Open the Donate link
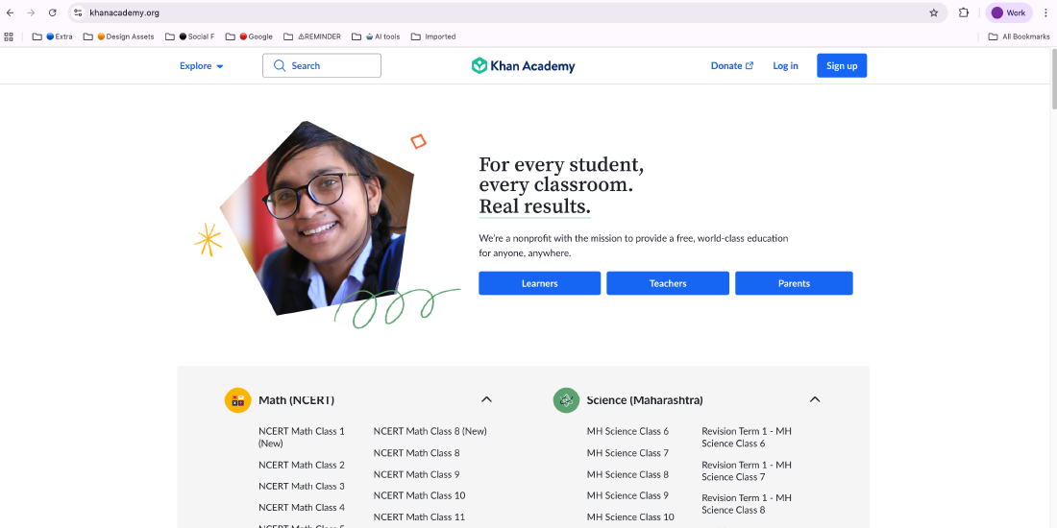 point(731,66)
